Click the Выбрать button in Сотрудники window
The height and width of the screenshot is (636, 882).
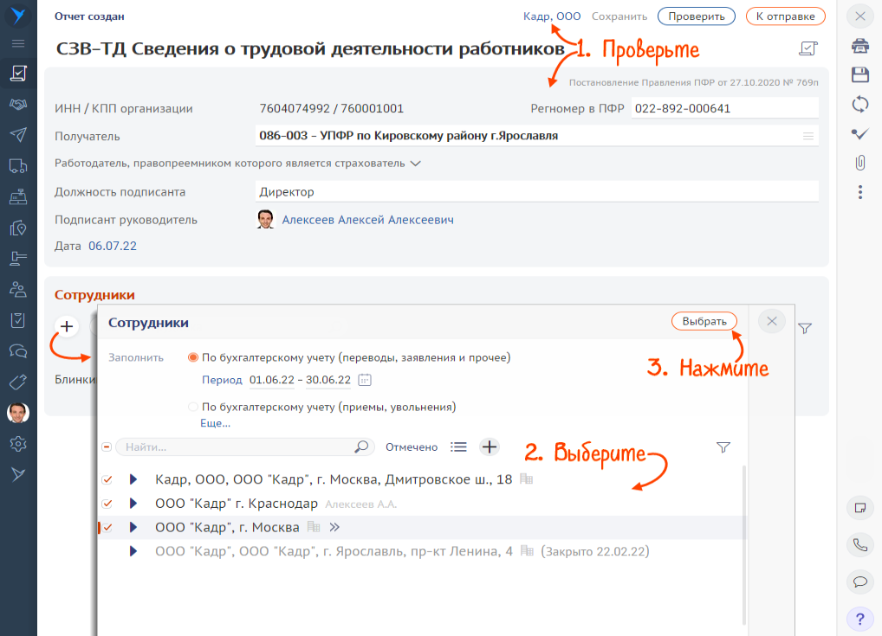704,321
